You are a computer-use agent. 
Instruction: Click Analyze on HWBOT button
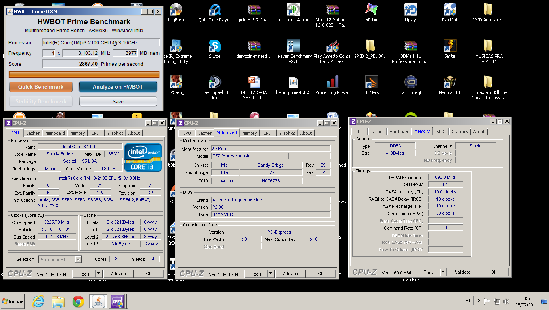click(x=118, y=87)
